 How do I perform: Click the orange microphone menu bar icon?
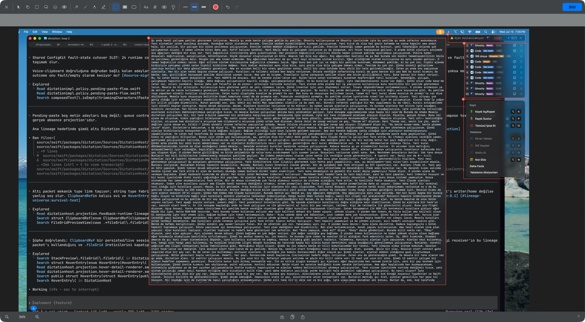[x=440, y=32]
